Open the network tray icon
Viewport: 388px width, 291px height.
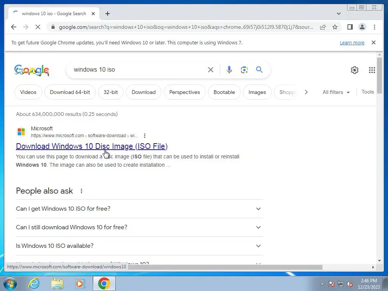click(x=341, y=284)
